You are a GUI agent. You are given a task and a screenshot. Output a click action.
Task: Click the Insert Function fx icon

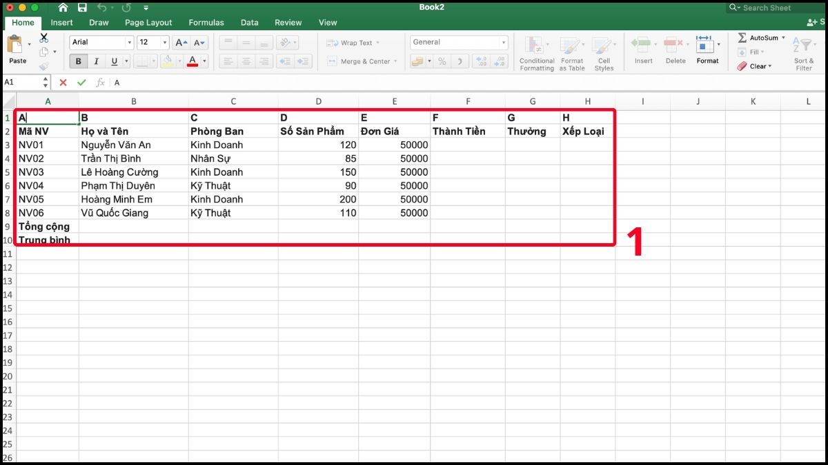tap(100, 83)
